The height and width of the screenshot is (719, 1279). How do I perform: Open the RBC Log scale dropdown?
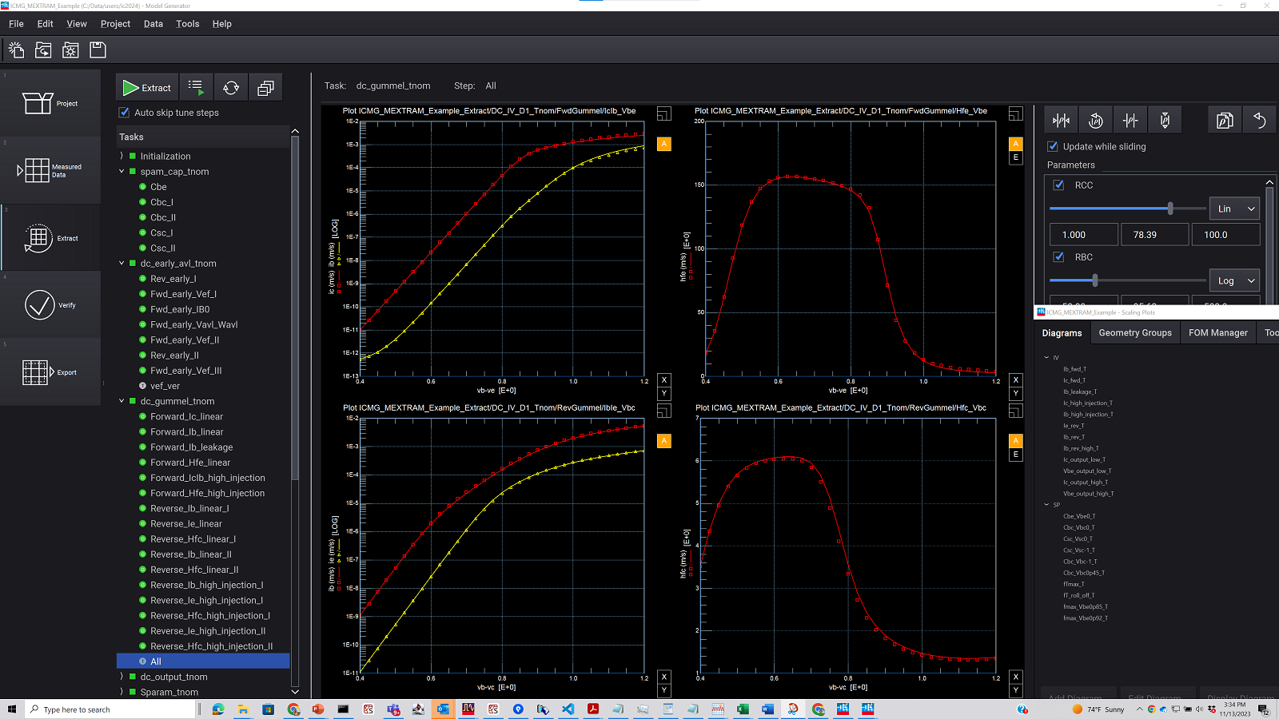click(x=1233, y=280)
